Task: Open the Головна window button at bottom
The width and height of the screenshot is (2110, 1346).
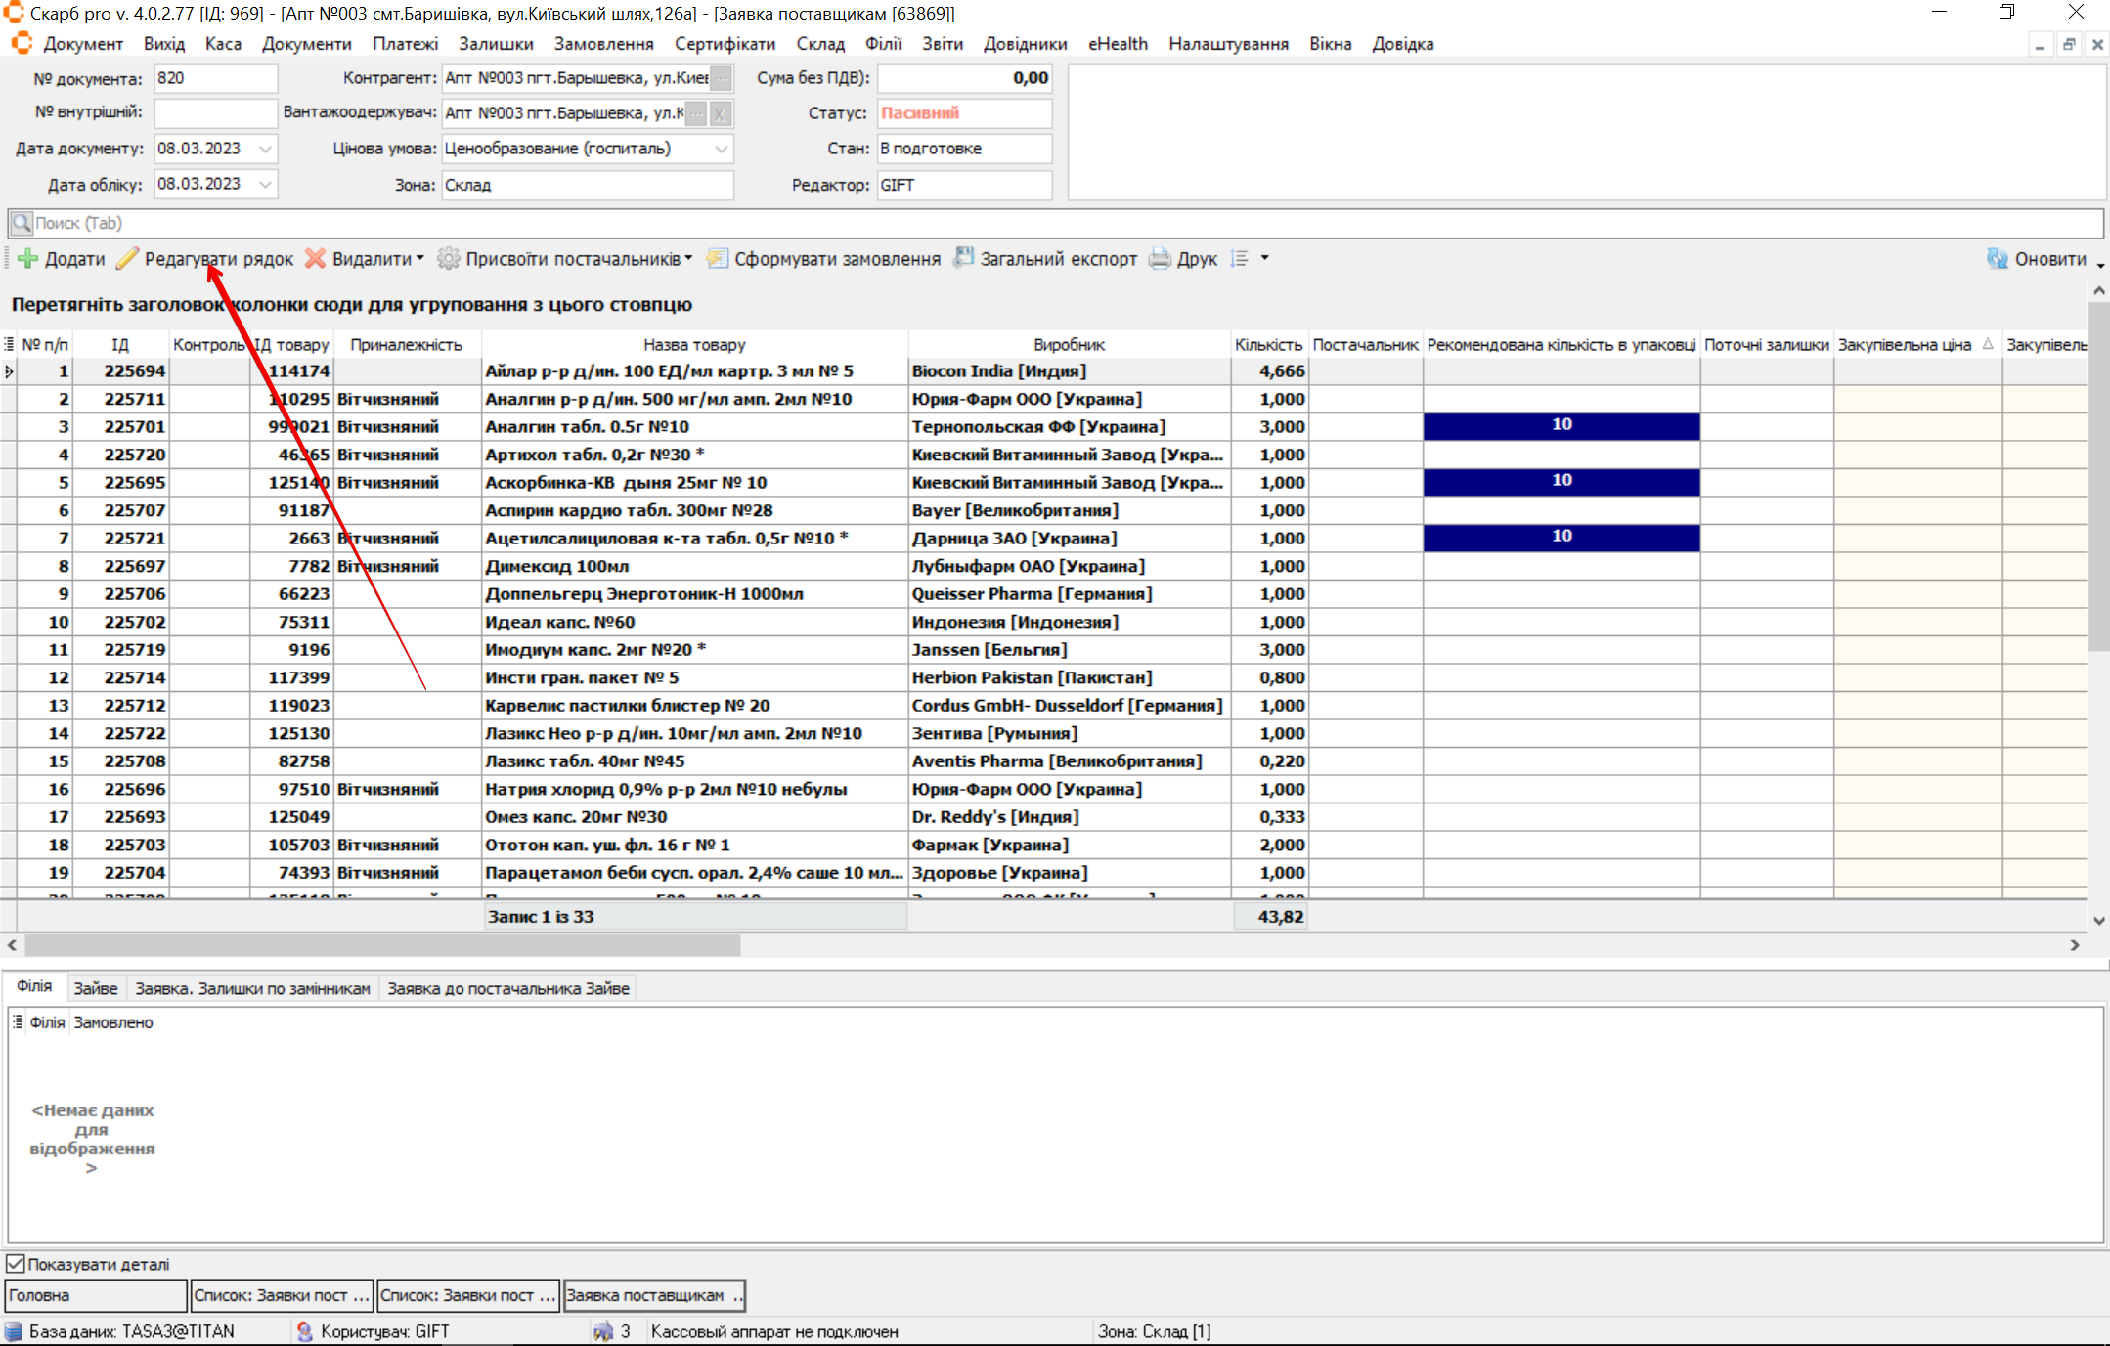Action: pos(95,1295)
